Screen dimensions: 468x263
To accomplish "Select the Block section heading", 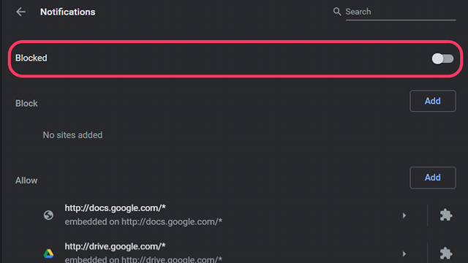I will pyautogui.click(x=26, y=104).
